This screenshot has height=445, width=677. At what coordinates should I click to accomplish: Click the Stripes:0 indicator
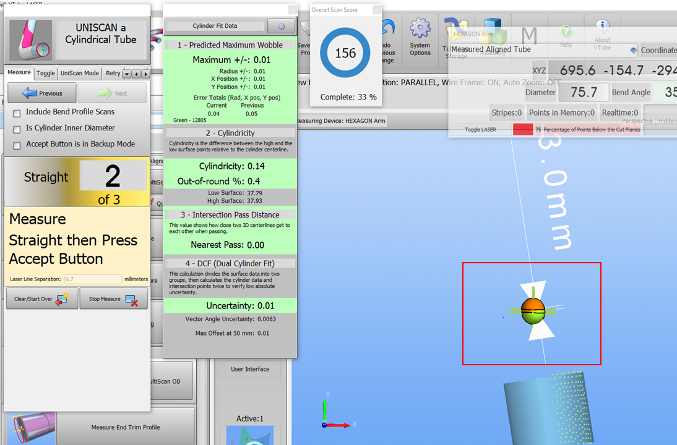[506, 113]
